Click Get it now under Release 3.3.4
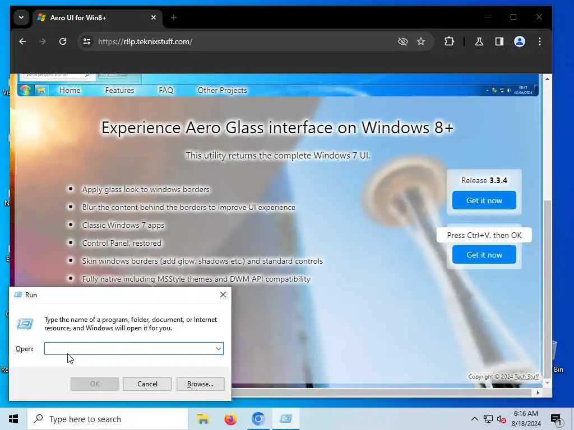The width and height of the screenshot is (574, 430). pos(484,200)
